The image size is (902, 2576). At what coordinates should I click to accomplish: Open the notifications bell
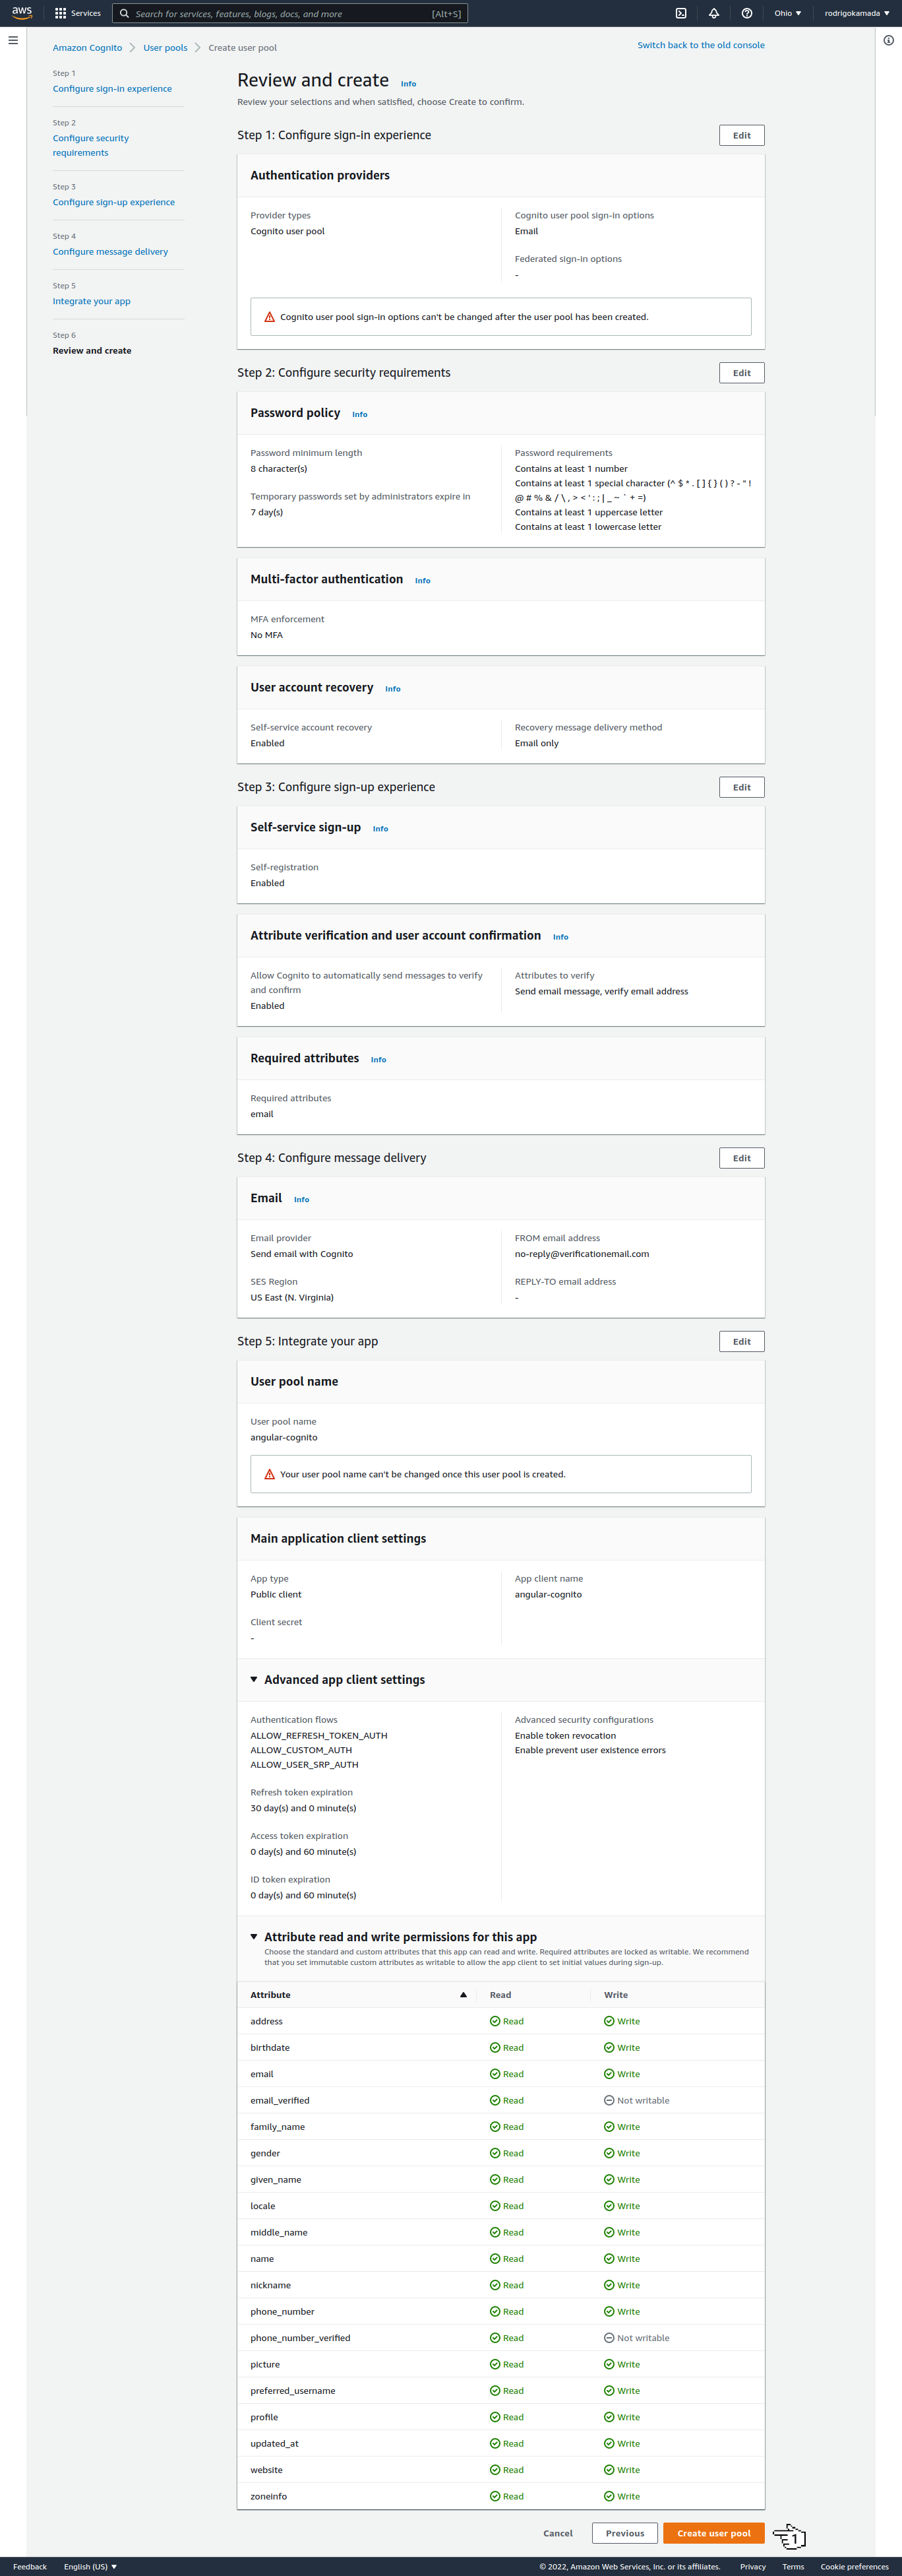[713, 13]
